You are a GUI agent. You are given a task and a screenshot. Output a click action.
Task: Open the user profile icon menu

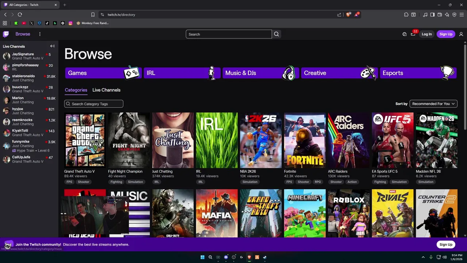click(461, 34)
